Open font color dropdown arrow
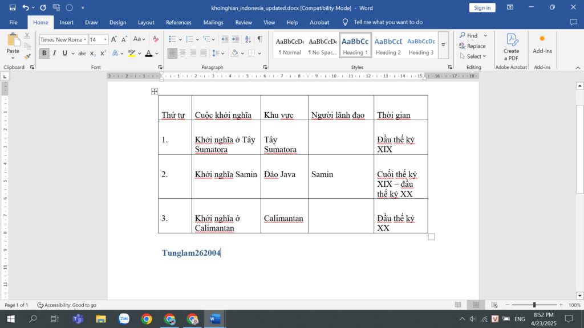Viewport: 584px width, 328px height. (157, 54)
